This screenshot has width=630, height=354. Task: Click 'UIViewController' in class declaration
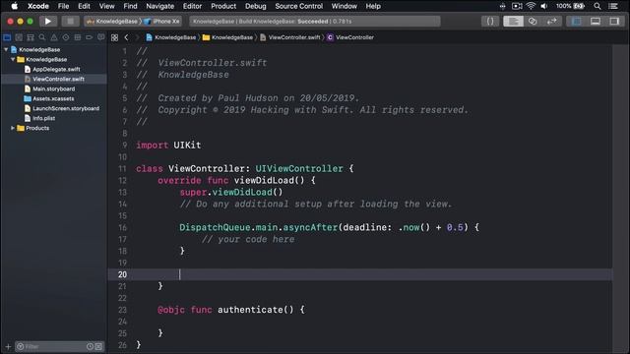pyautogui.click(x=299, y=168)
